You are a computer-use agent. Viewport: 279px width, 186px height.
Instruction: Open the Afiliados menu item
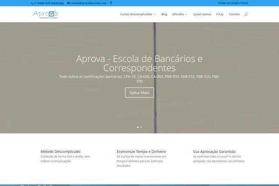(178, 14)
